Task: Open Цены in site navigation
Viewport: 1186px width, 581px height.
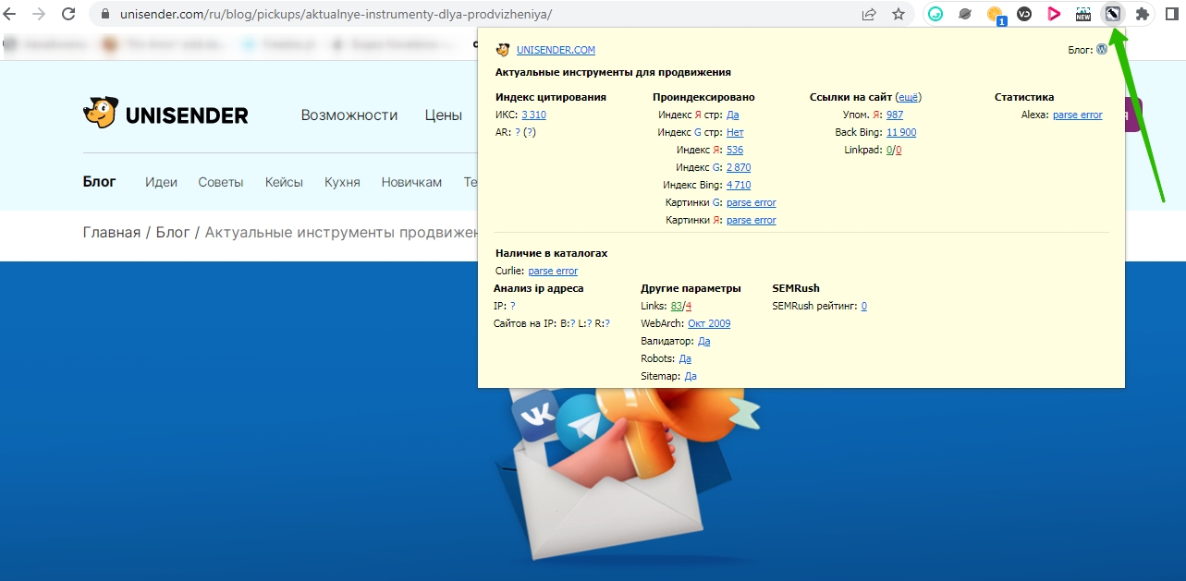Action: [444, 115]
